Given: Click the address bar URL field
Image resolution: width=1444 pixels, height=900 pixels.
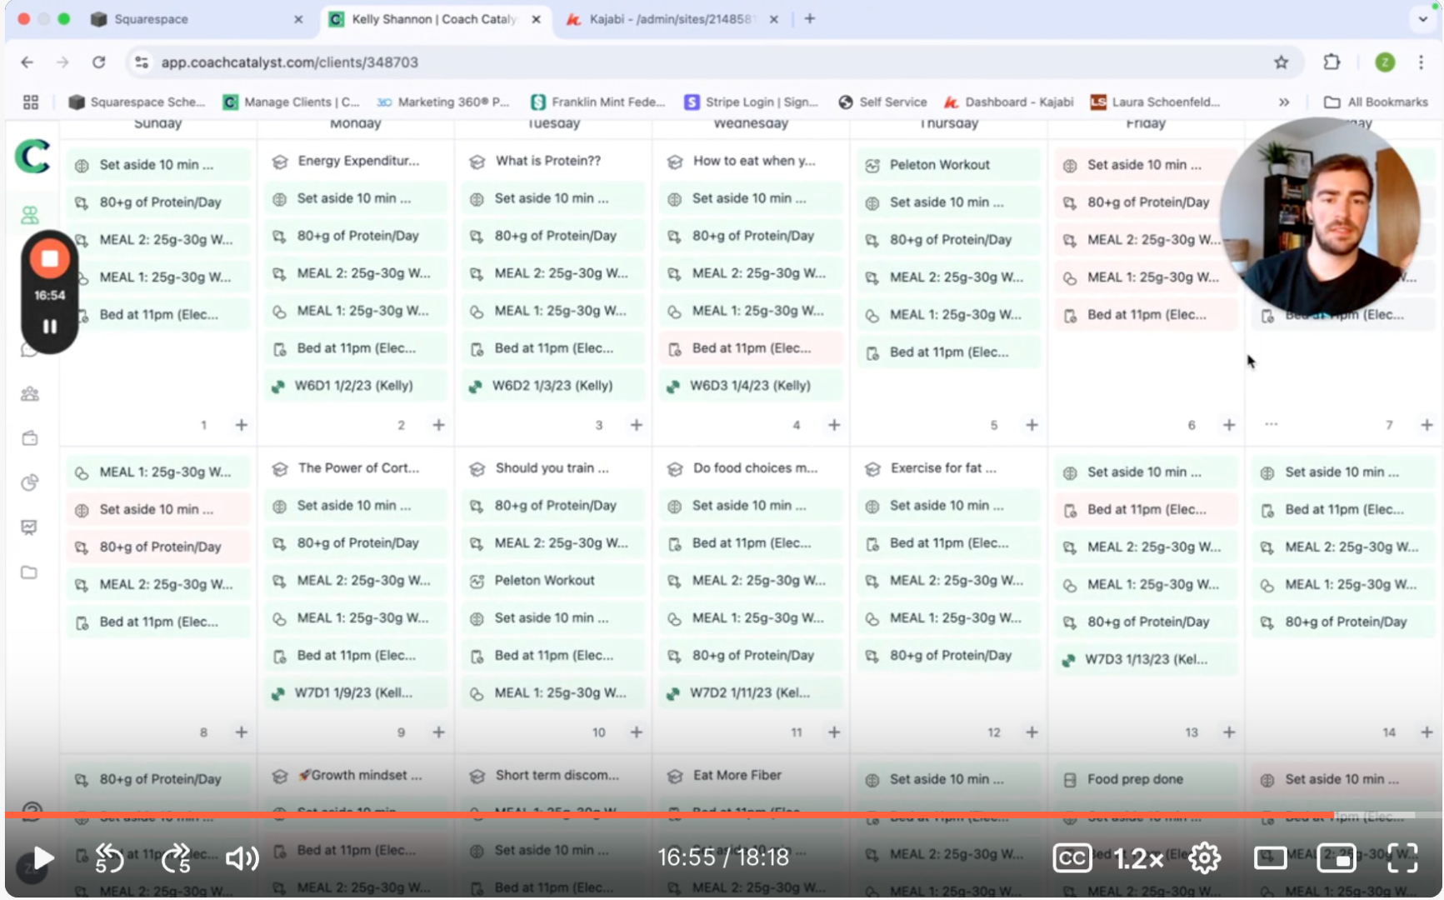Looking at the screenshot, I should click(x=715, y=62).
